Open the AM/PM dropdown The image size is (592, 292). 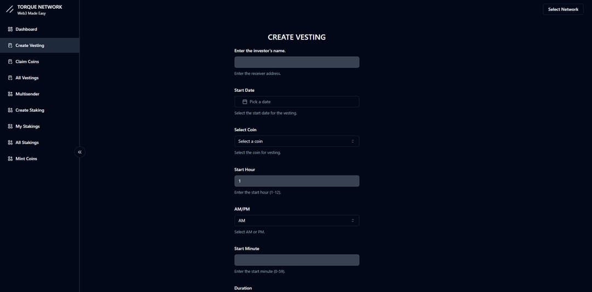pos(297,220)
